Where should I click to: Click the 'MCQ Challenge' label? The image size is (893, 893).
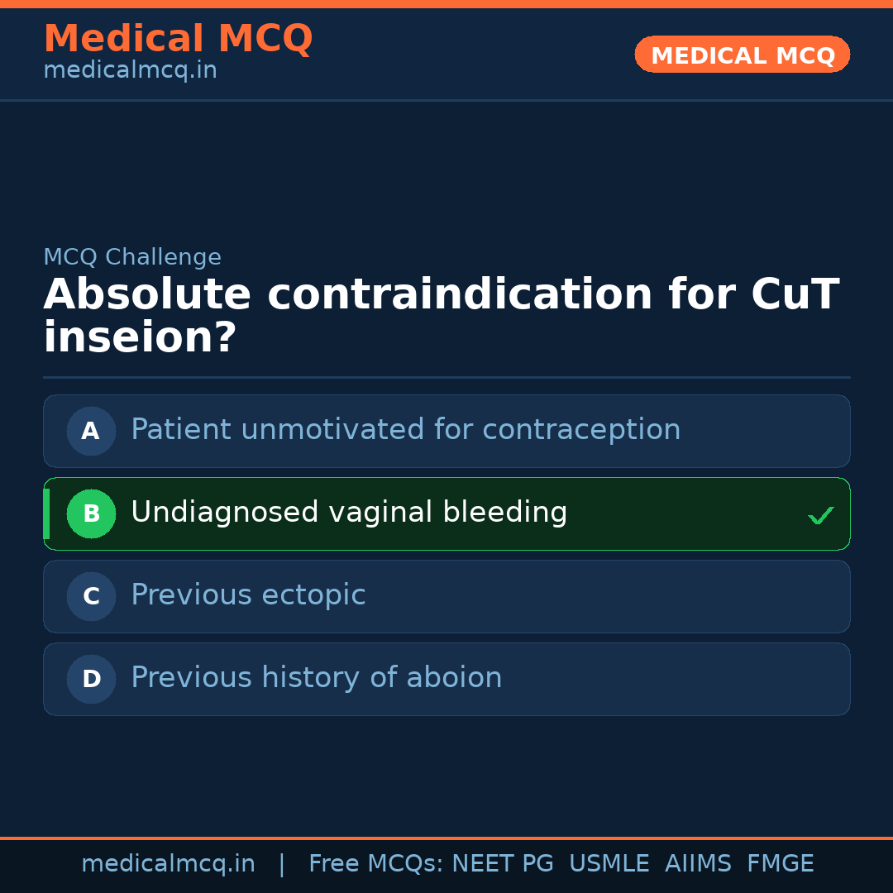(x=132, y=257)
